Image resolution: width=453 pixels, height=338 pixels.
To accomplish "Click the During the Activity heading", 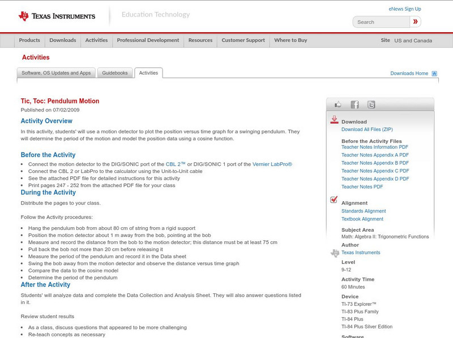I will coord(48,192).
